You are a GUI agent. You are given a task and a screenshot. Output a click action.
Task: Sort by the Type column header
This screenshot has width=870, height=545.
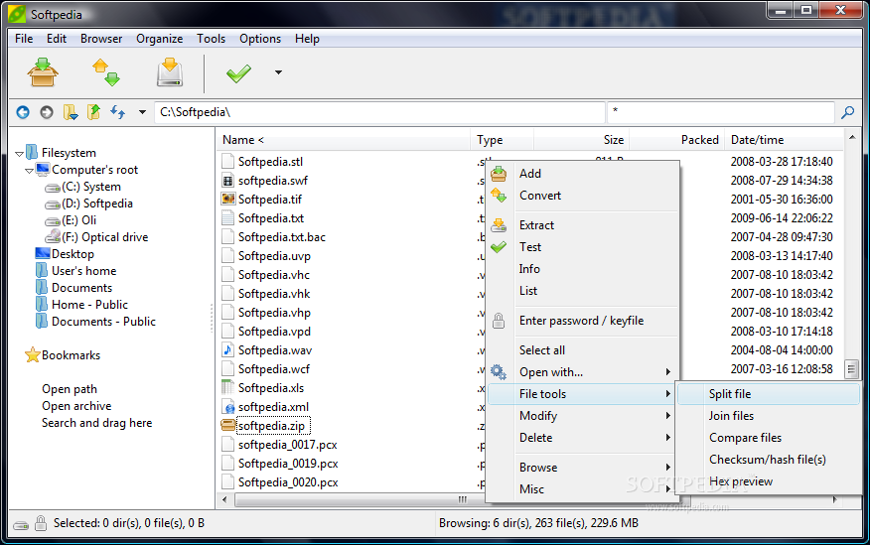(x=503, y=140)
